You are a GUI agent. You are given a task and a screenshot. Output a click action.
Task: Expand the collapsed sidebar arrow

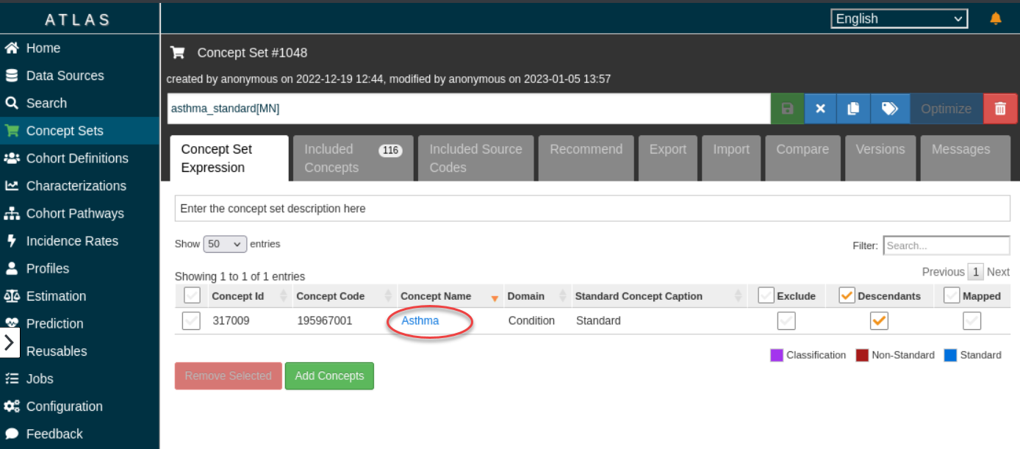pos(10,342)
